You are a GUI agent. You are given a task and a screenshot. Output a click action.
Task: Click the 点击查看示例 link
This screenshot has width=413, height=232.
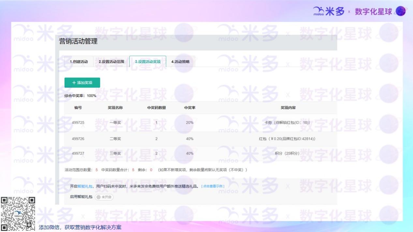pos(213,186)
